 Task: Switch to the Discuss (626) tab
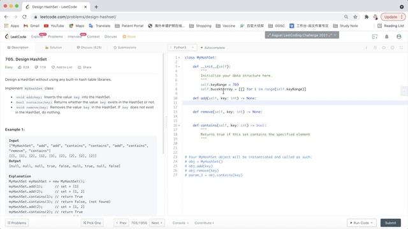89,48
